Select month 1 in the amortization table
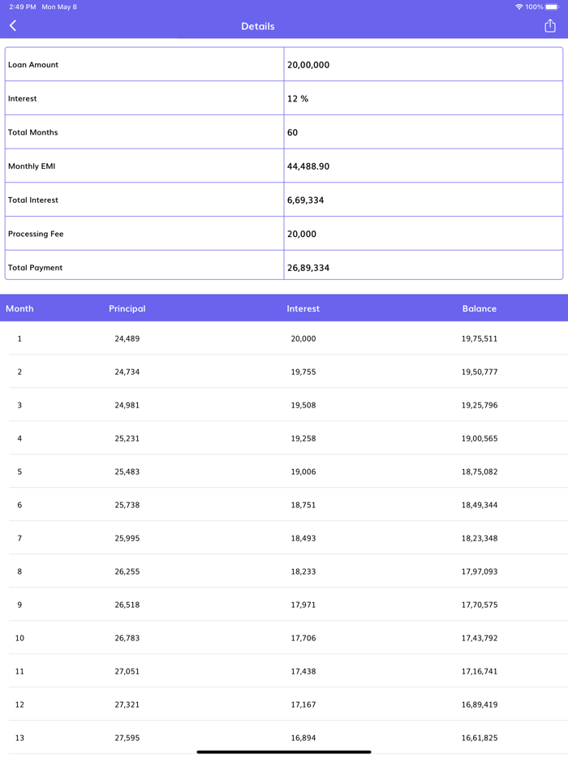 pyautogui.click(x=19, y=338)
